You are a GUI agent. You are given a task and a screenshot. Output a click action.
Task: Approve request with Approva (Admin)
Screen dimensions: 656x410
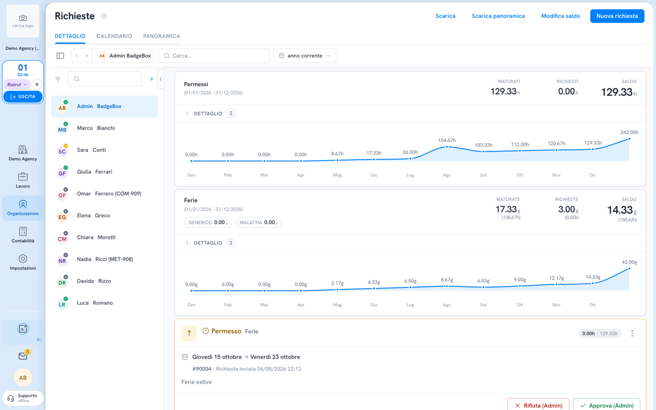pos(607,405)
